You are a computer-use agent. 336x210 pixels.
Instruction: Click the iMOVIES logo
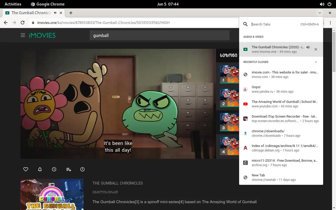point(42,35)
